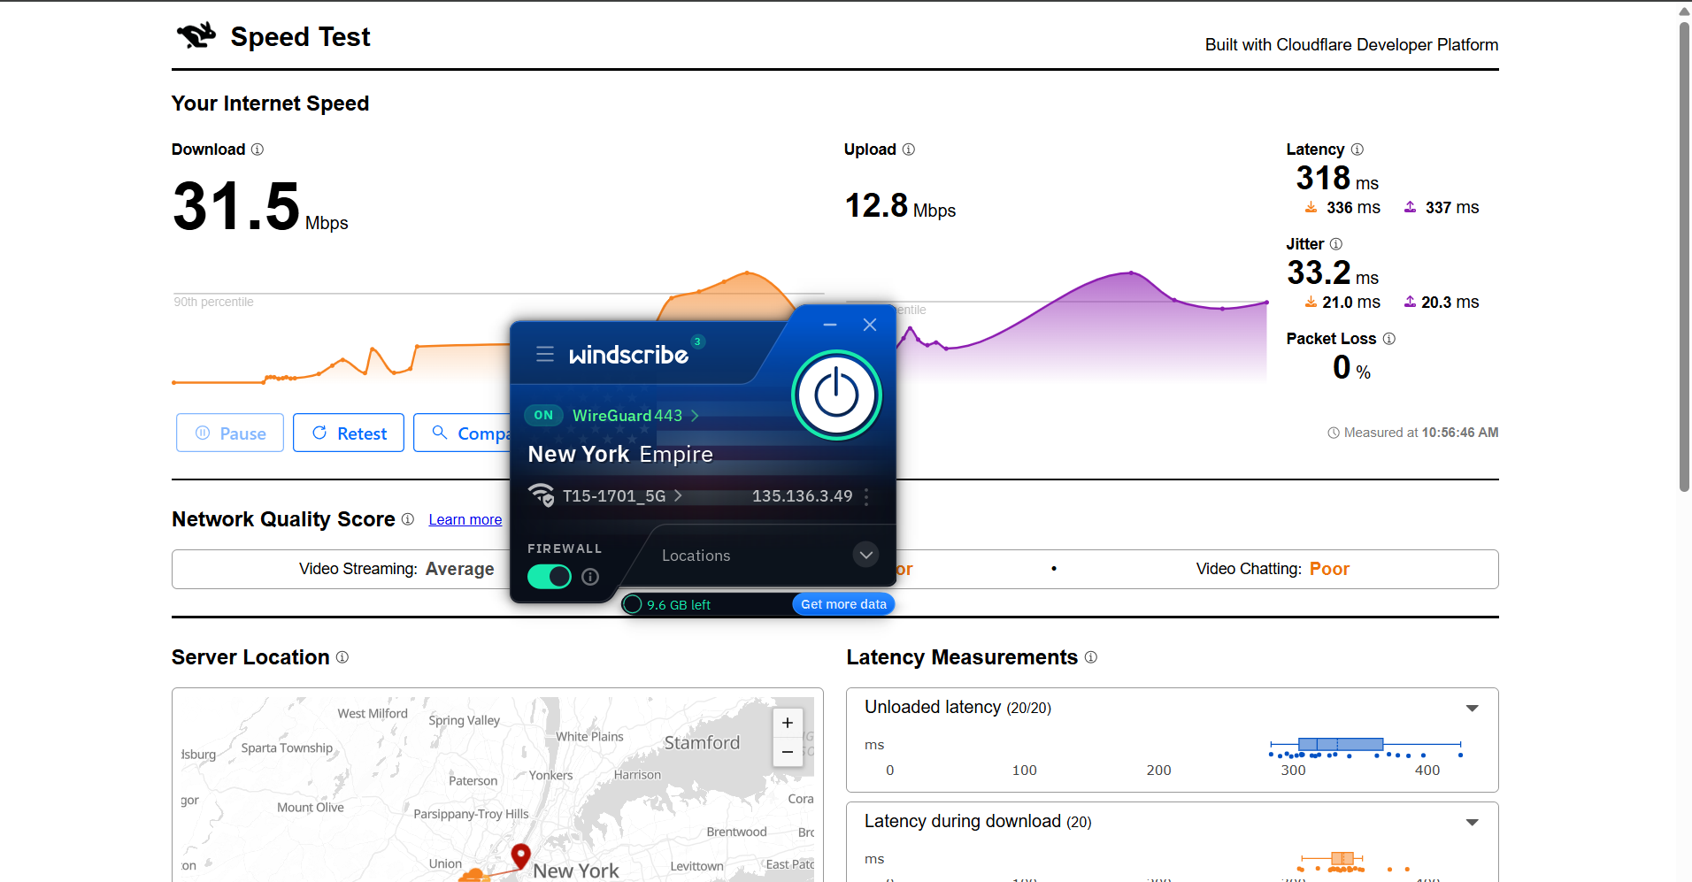Click the New York Empire location name
1692x882 pixels.
(x=620, y=454)
